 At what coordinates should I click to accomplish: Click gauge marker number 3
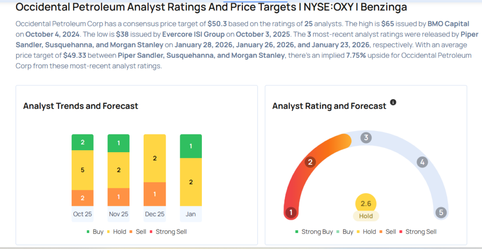tap(366, 138)
